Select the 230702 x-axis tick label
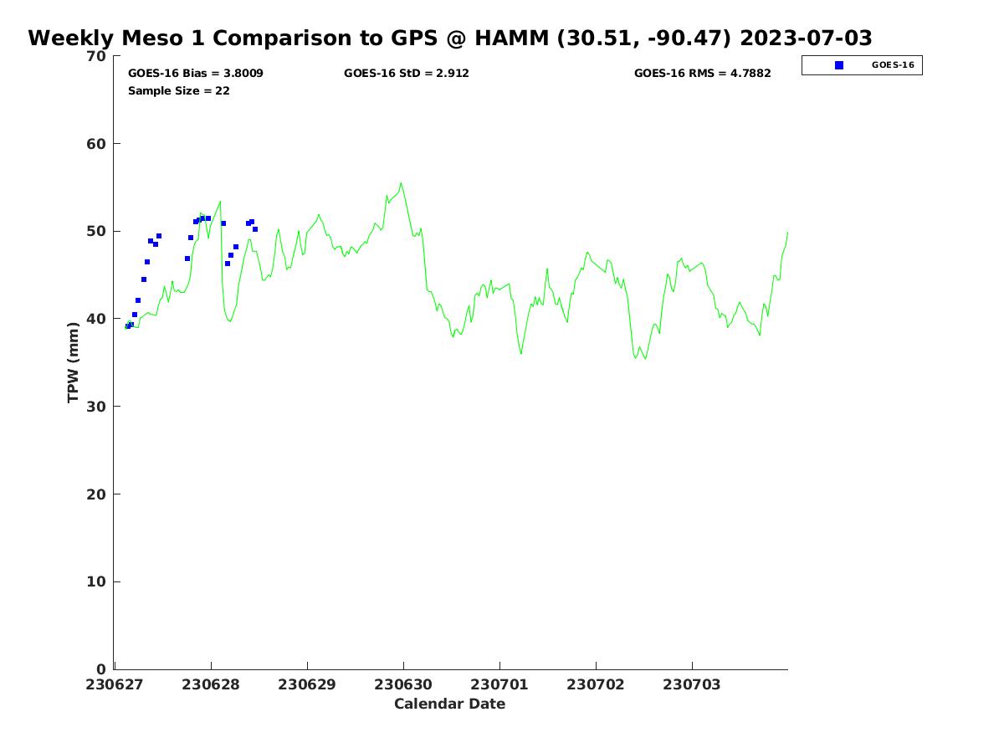The height and width of the screenshot is (753, 1004). (596, 685)
